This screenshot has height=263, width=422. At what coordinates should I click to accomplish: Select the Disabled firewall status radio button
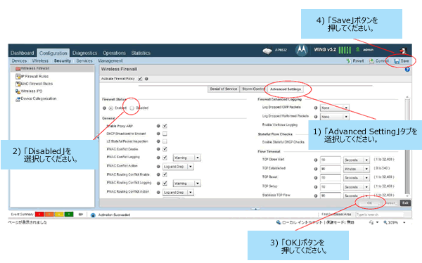[132, 108]
